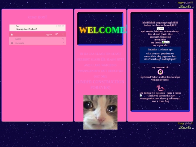196x147 pixels.
Task: Click the rainbow WELCOME heading
Action: (x=103, y=30)
